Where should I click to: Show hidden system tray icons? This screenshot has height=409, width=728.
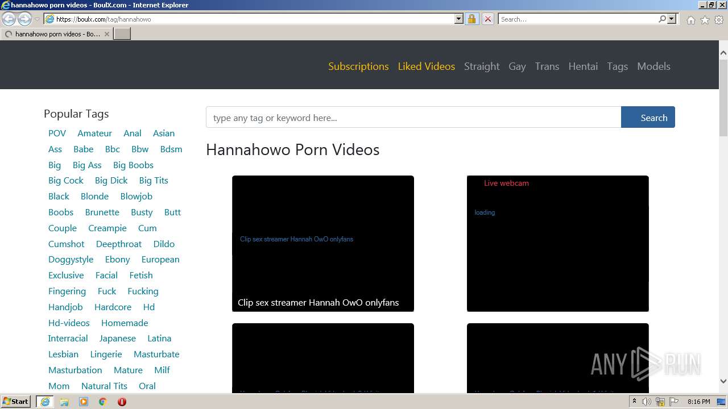pyautogui.click(x=634, y=402)
